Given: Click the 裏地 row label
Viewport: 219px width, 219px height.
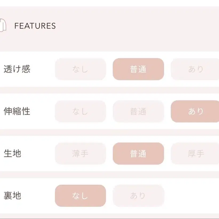Looking at the screenshot, I should click(x=12, y=195).
